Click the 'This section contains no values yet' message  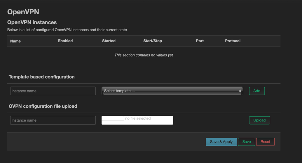tap(144, 55)
